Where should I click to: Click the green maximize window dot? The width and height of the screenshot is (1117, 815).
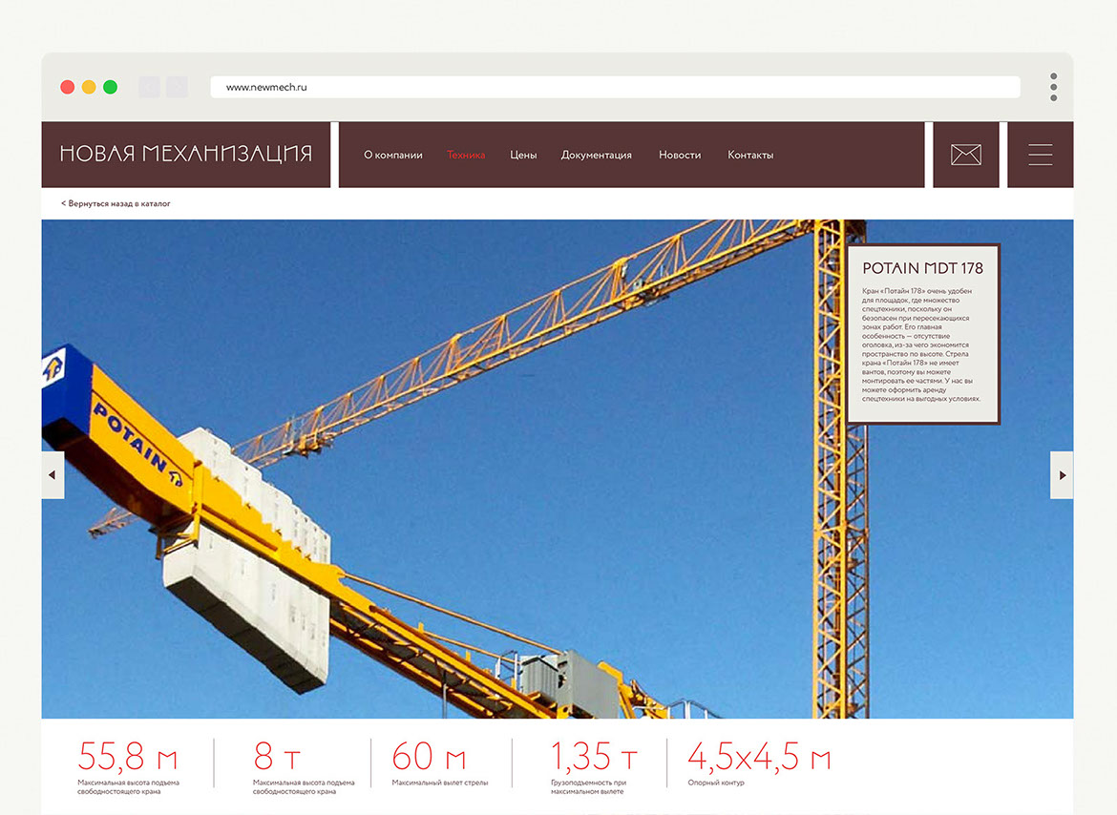pos(111,87)
